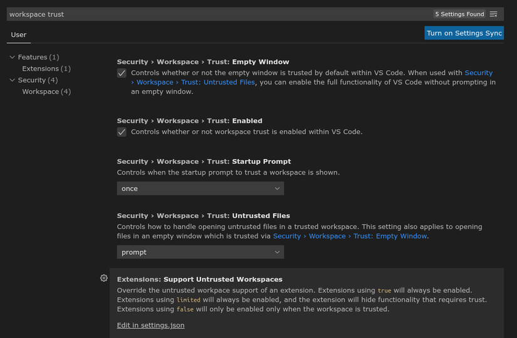Click the workspace trust search field
The image size is (517, 338).
213,14
